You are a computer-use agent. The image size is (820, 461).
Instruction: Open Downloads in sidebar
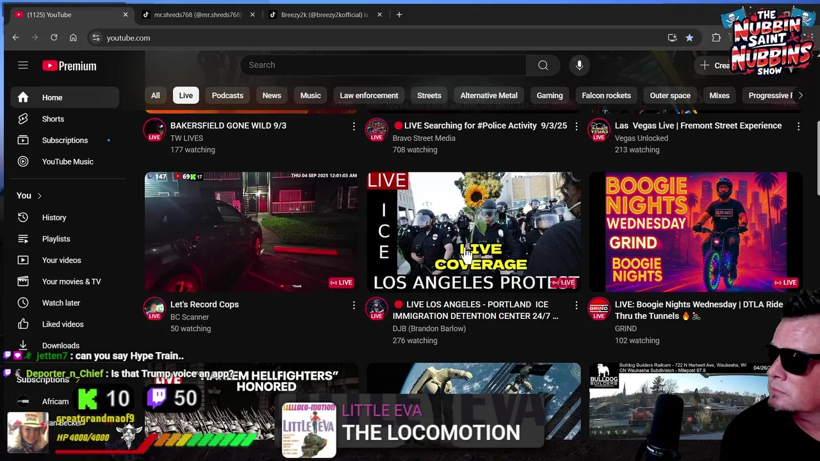pyautogui.click(x=65, y=345)
